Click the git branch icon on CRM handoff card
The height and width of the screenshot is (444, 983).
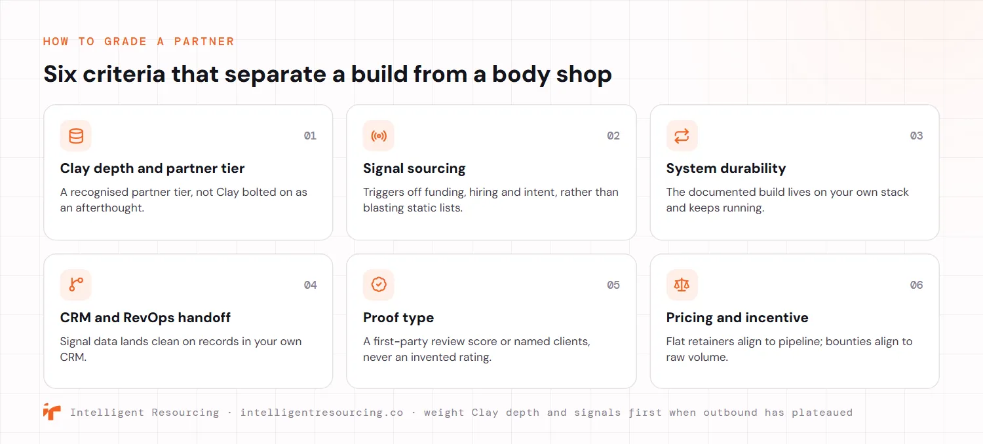pos(76,285)
